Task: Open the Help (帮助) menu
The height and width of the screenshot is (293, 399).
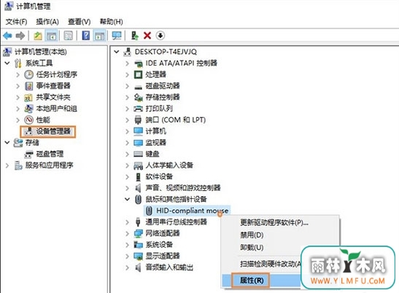Action: (x=111, y=22)
